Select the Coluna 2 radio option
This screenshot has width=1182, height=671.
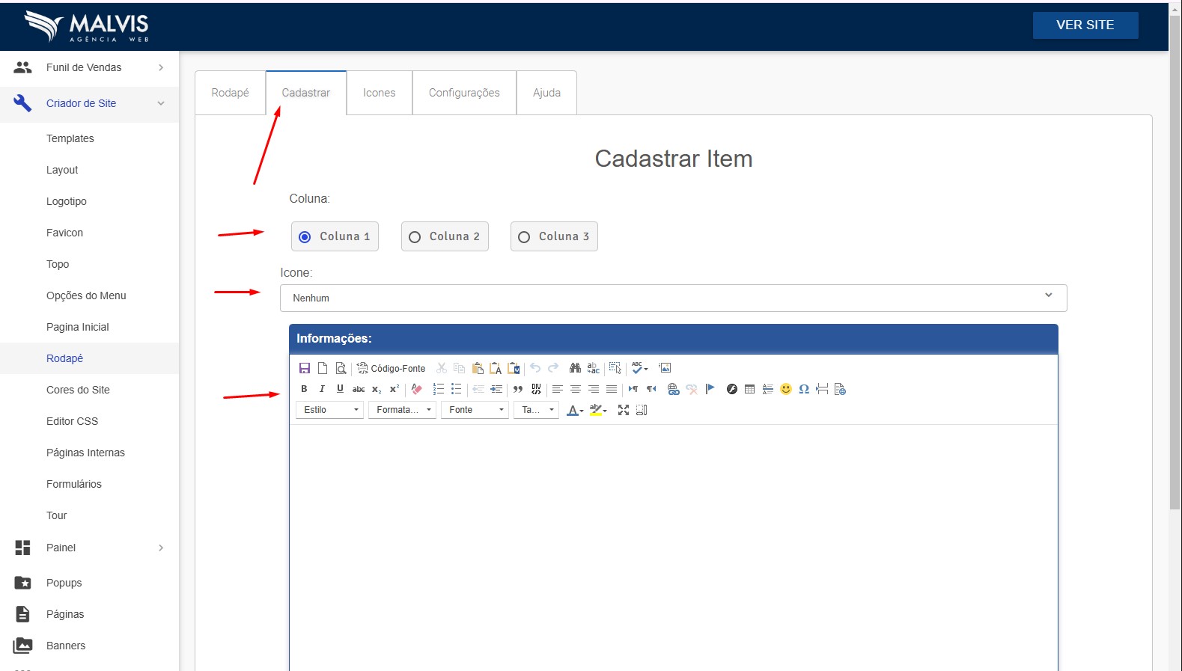click(445, 236)
